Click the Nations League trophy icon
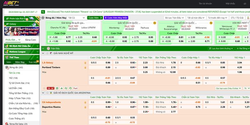Viewport: 250px width, 125px height. pyautogui.click(x=7, y=52)
